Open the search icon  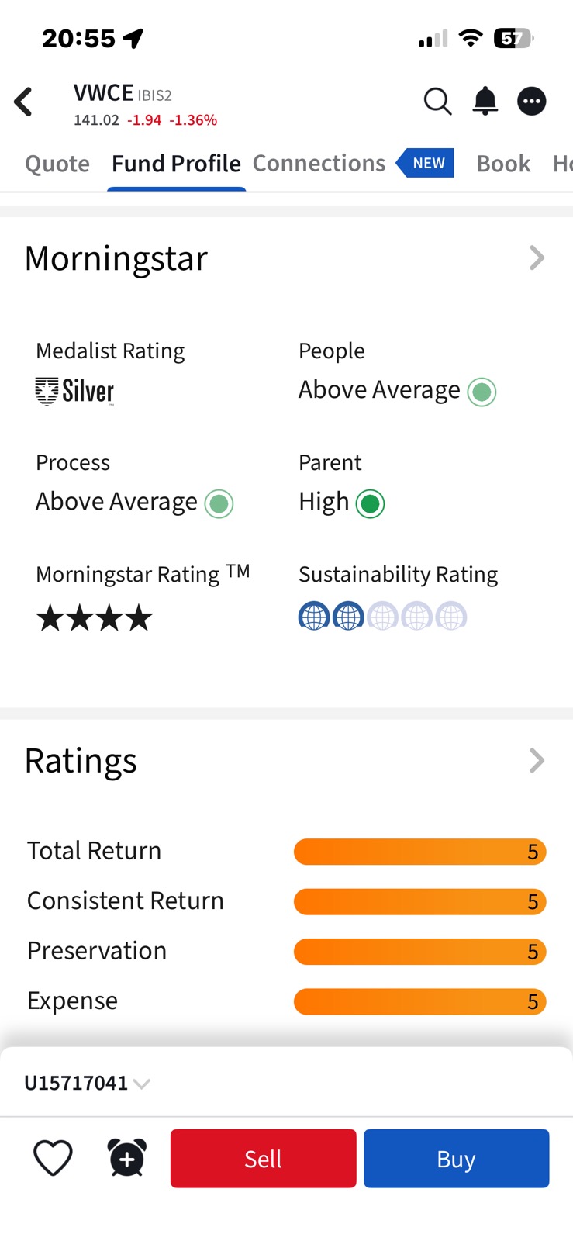pyautogui.click(x=437, y=101)
